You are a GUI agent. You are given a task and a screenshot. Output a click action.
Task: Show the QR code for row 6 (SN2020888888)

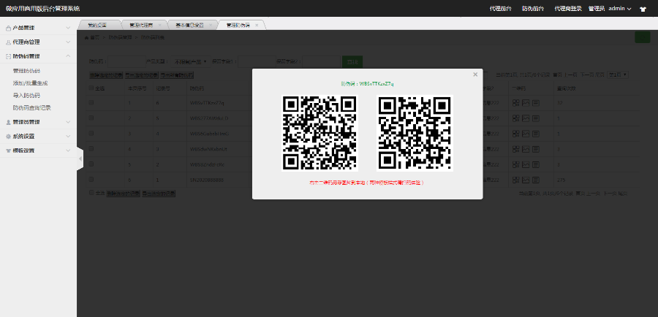515,180
